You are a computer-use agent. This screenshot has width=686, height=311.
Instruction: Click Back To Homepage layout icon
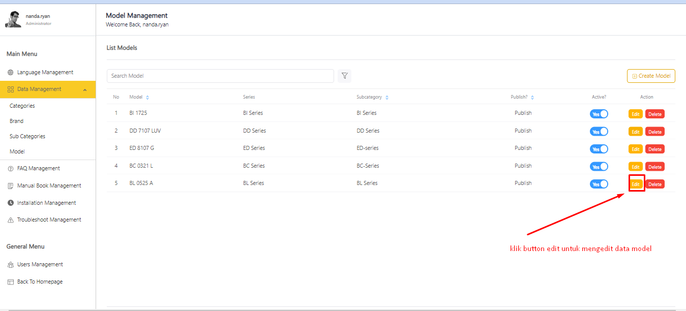coord(11,282)
